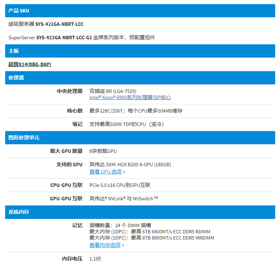Screen dimensions: 280x264
Task: Click the 支持的 GPU label
Action: [x=69, y=165]
